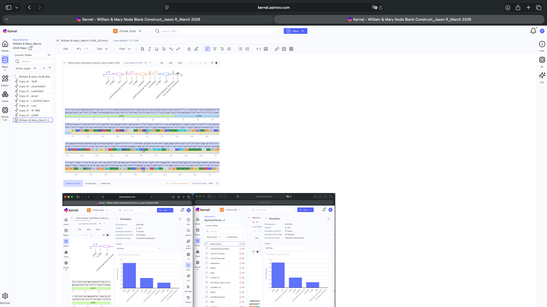Toggle subscript formatting
The height and width of the screenshot is (307, 547).
tap(171, 49)
